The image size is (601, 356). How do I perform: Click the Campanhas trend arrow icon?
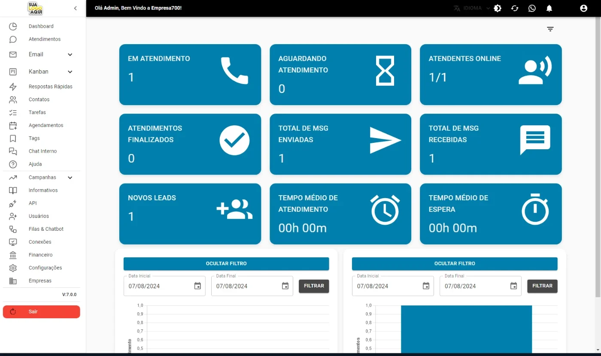[13, 177]
